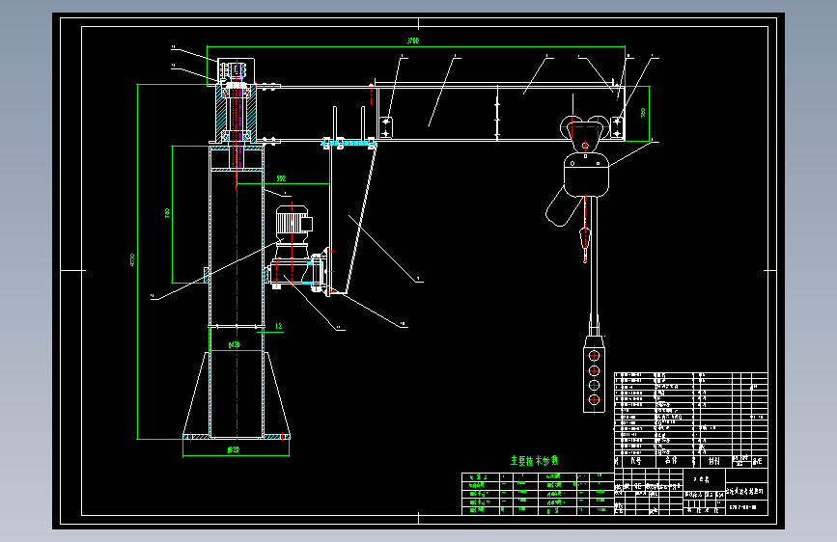837x542 pixels.
Task: Select the electric motor on the column
Action: pyautogui.click(x=293, y=223)
